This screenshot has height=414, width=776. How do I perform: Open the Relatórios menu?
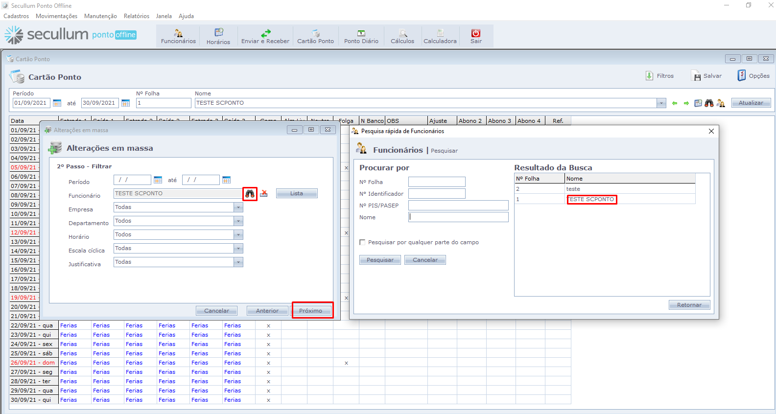pos(136,16)
